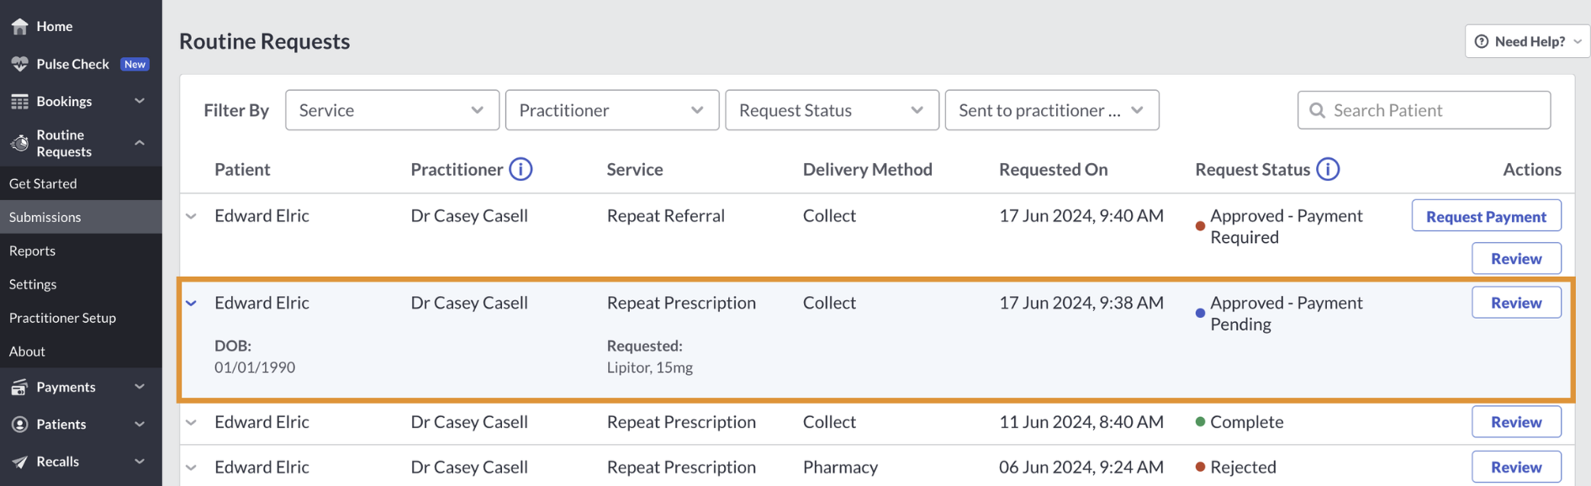Image resolution: width=1591 pixels, height=486 pixels.
Task: Click the Pulse Check heart icon
Action: pos(19,64)
